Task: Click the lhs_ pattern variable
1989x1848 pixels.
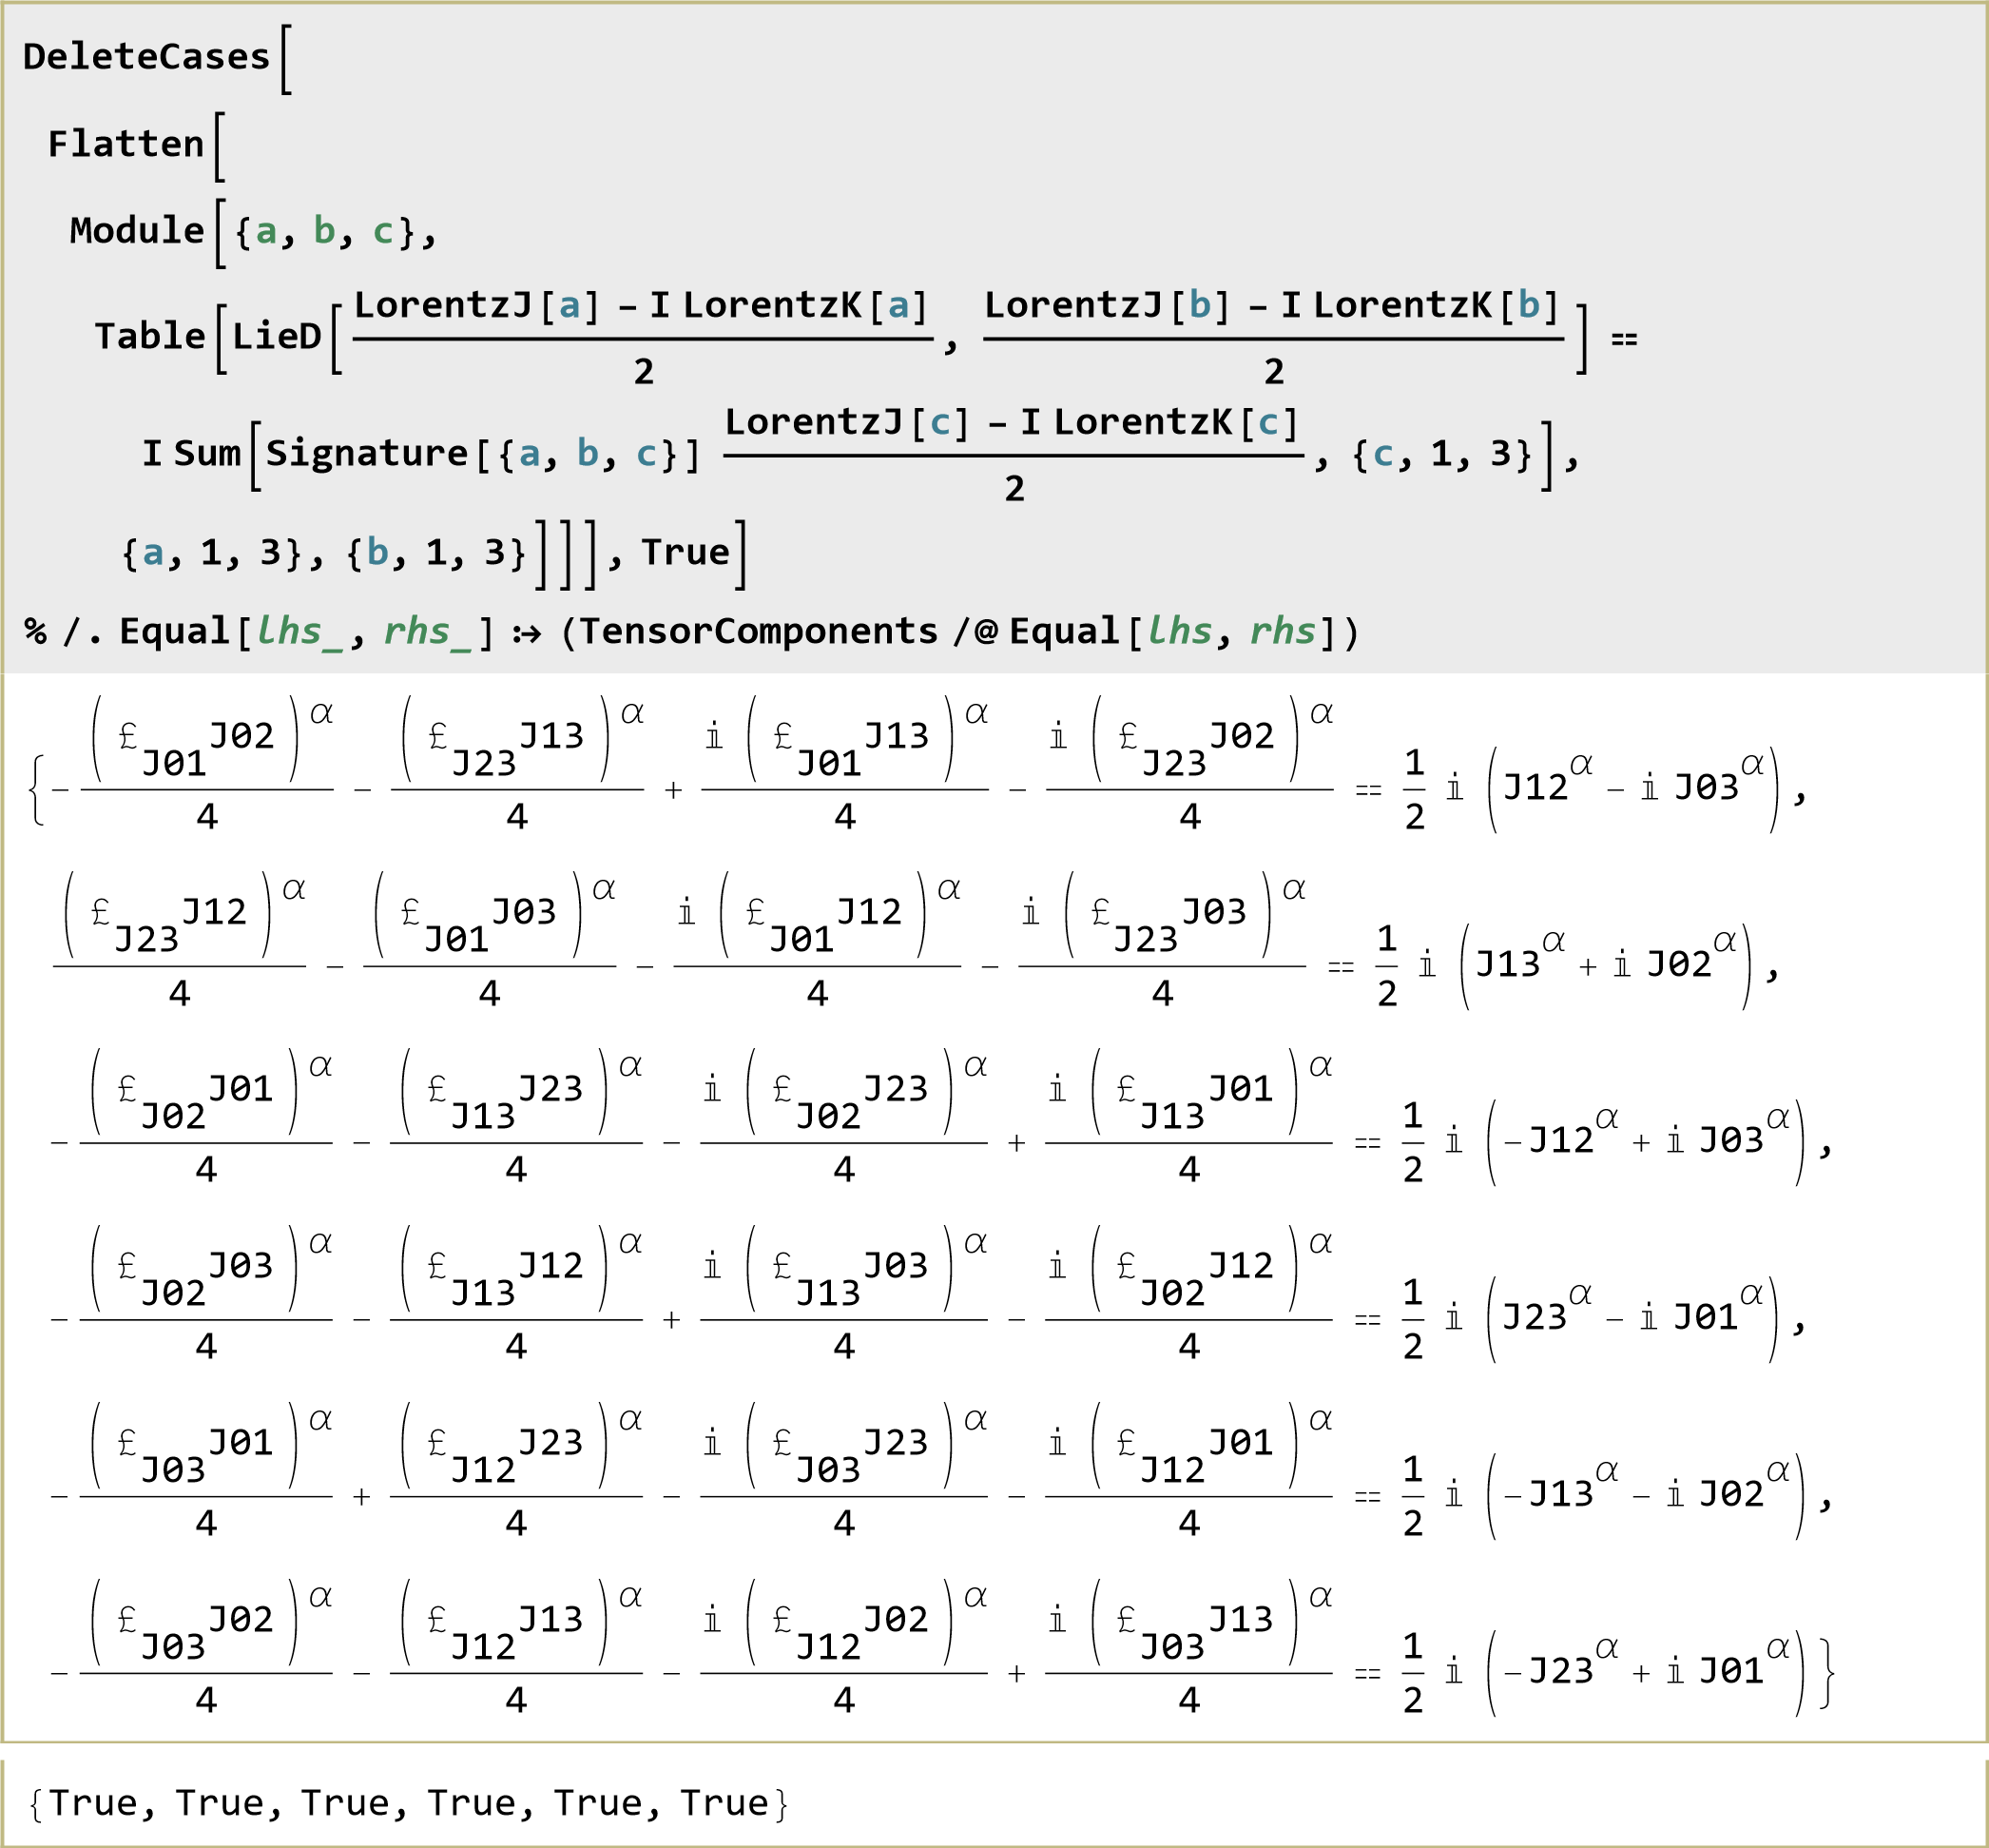Action: point(299,632)
